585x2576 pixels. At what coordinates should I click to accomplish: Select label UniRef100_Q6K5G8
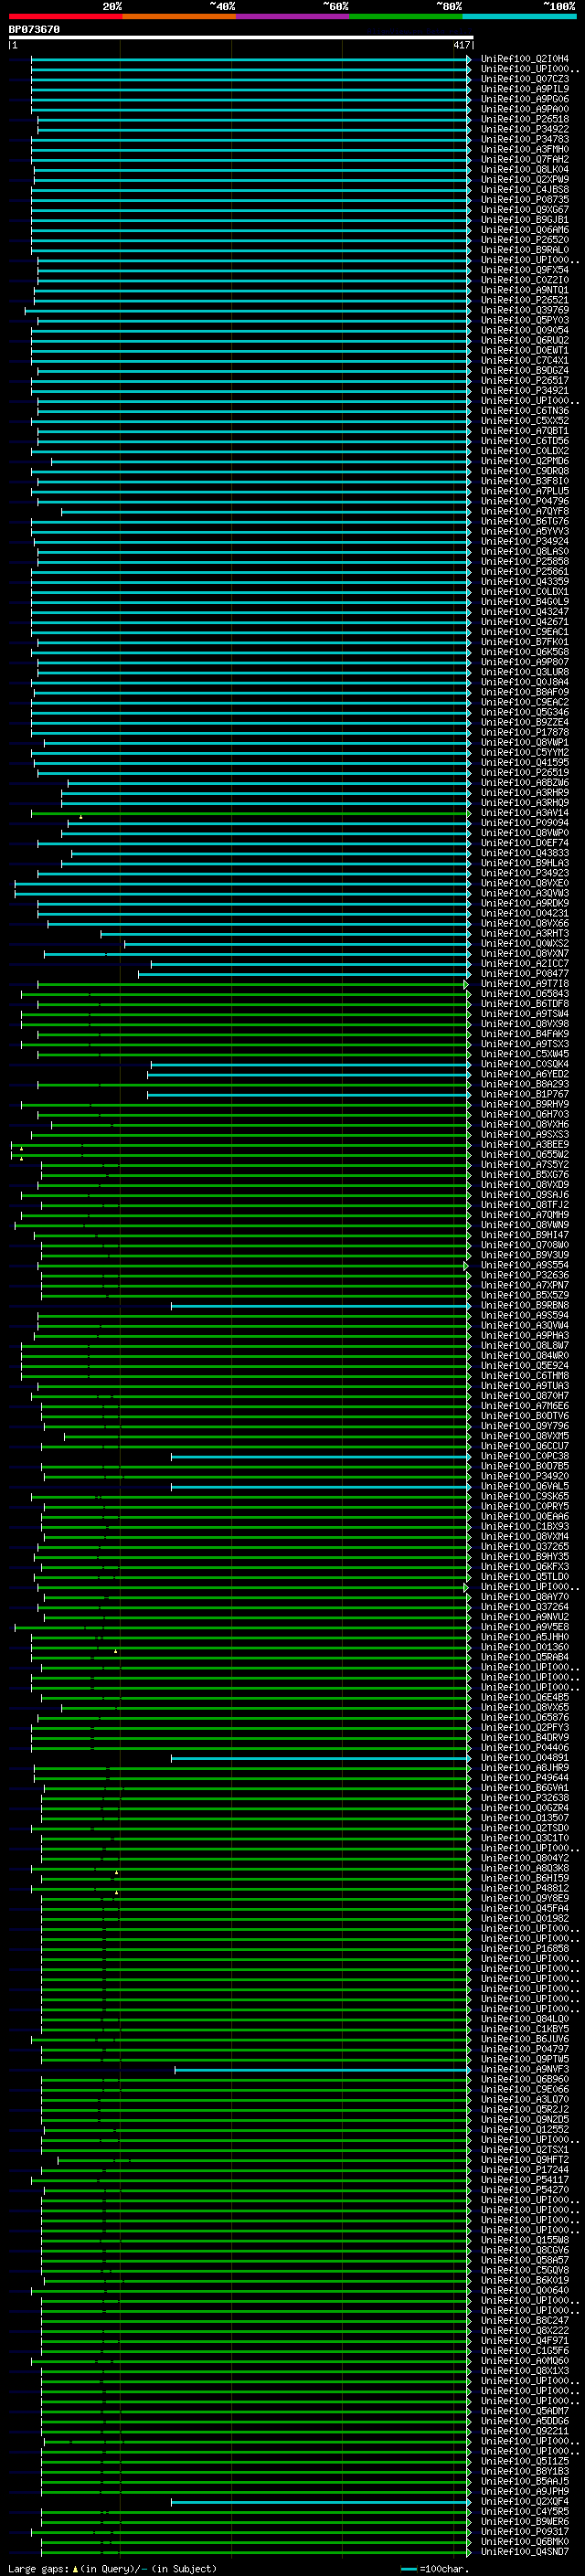click(524, 652)
